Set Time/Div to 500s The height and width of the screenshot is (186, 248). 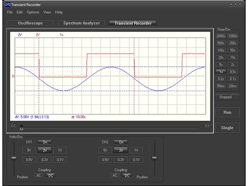pyautogui.click(x=221, y=43)
